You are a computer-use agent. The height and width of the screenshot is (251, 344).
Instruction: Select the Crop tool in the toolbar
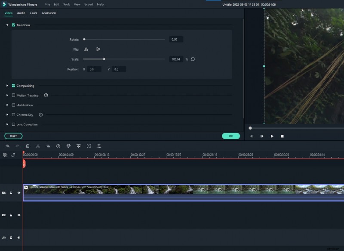click(47, 146)
